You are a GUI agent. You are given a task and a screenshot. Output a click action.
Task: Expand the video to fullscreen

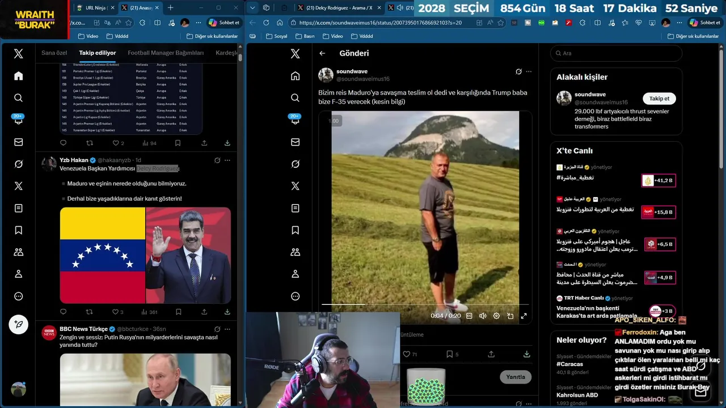point(524,316)
